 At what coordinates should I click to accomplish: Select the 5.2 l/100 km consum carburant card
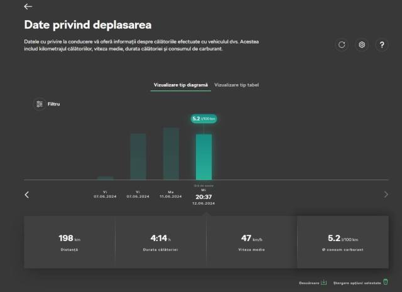pos(342,242)
